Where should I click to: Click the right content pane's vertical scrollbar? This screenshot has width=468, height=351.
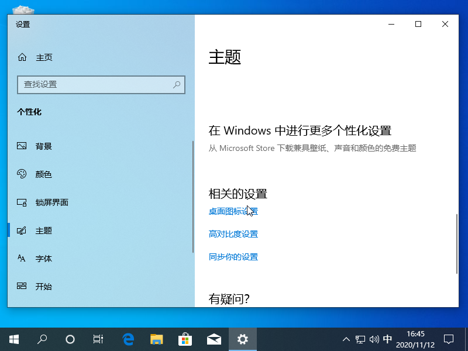tap(457, 243)
